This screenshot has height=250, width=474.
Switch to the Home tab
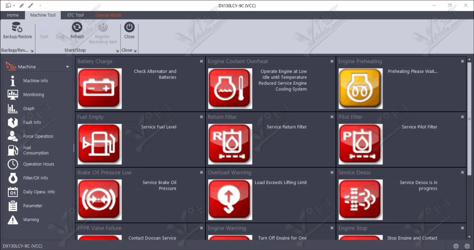[x=13, y=15]
